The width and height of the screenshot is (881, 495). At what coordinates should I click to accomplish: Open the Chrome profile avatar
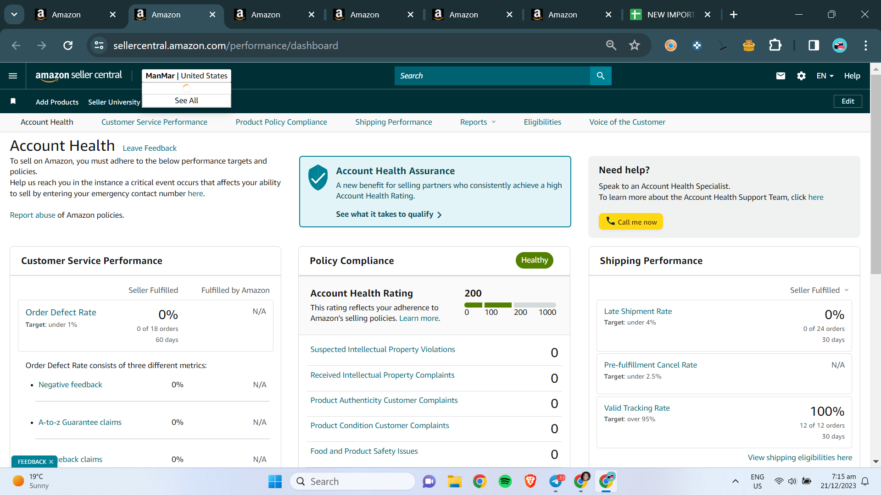840,45
